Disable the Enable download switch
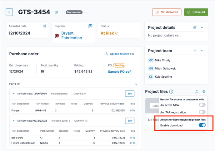Image resolution: width=215 pixels, height=151 pixels. click(202, 125)
